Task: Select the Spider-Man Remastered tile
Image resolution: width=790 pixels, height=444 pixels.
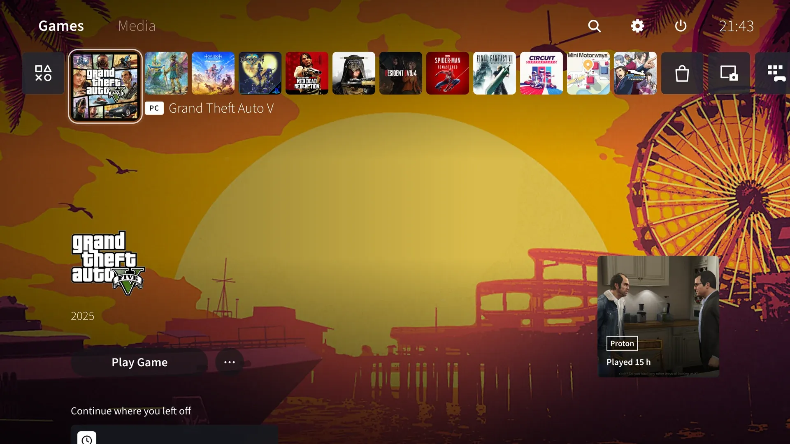Action: (x=448, y=73)
